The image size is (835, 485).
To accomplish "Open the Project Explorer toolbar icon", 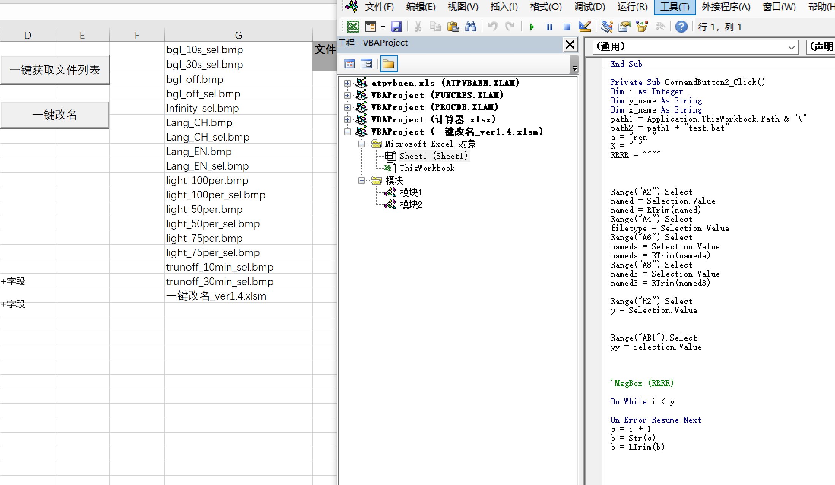I will coord(607,27).
